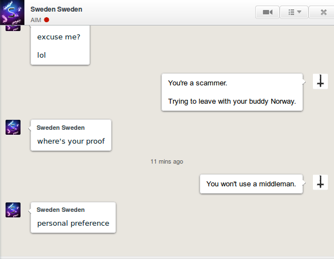Click the "You won't use a middleman." bubble
The width and height of the screenshot is (334, 259).
[x=251, y=184]
